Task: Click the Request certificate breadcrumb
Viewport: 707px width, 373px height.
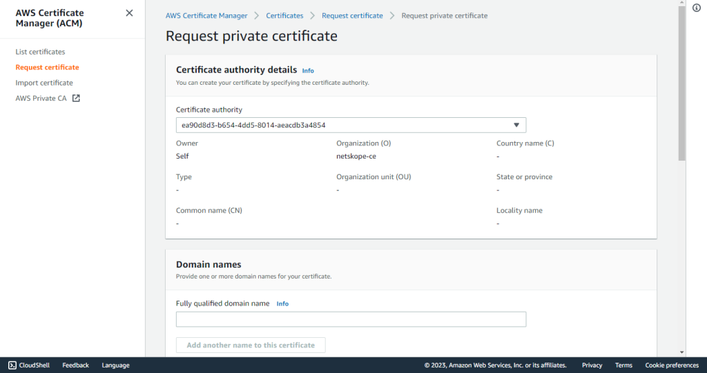Action: (x=352, y=16)
